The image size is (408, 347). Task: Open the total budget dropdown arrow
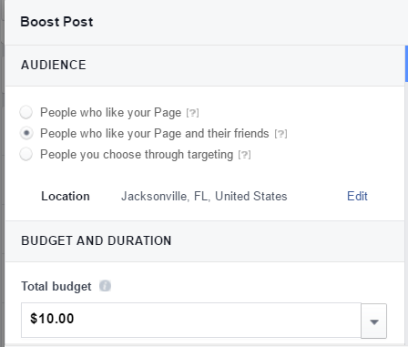coord(374,321)
